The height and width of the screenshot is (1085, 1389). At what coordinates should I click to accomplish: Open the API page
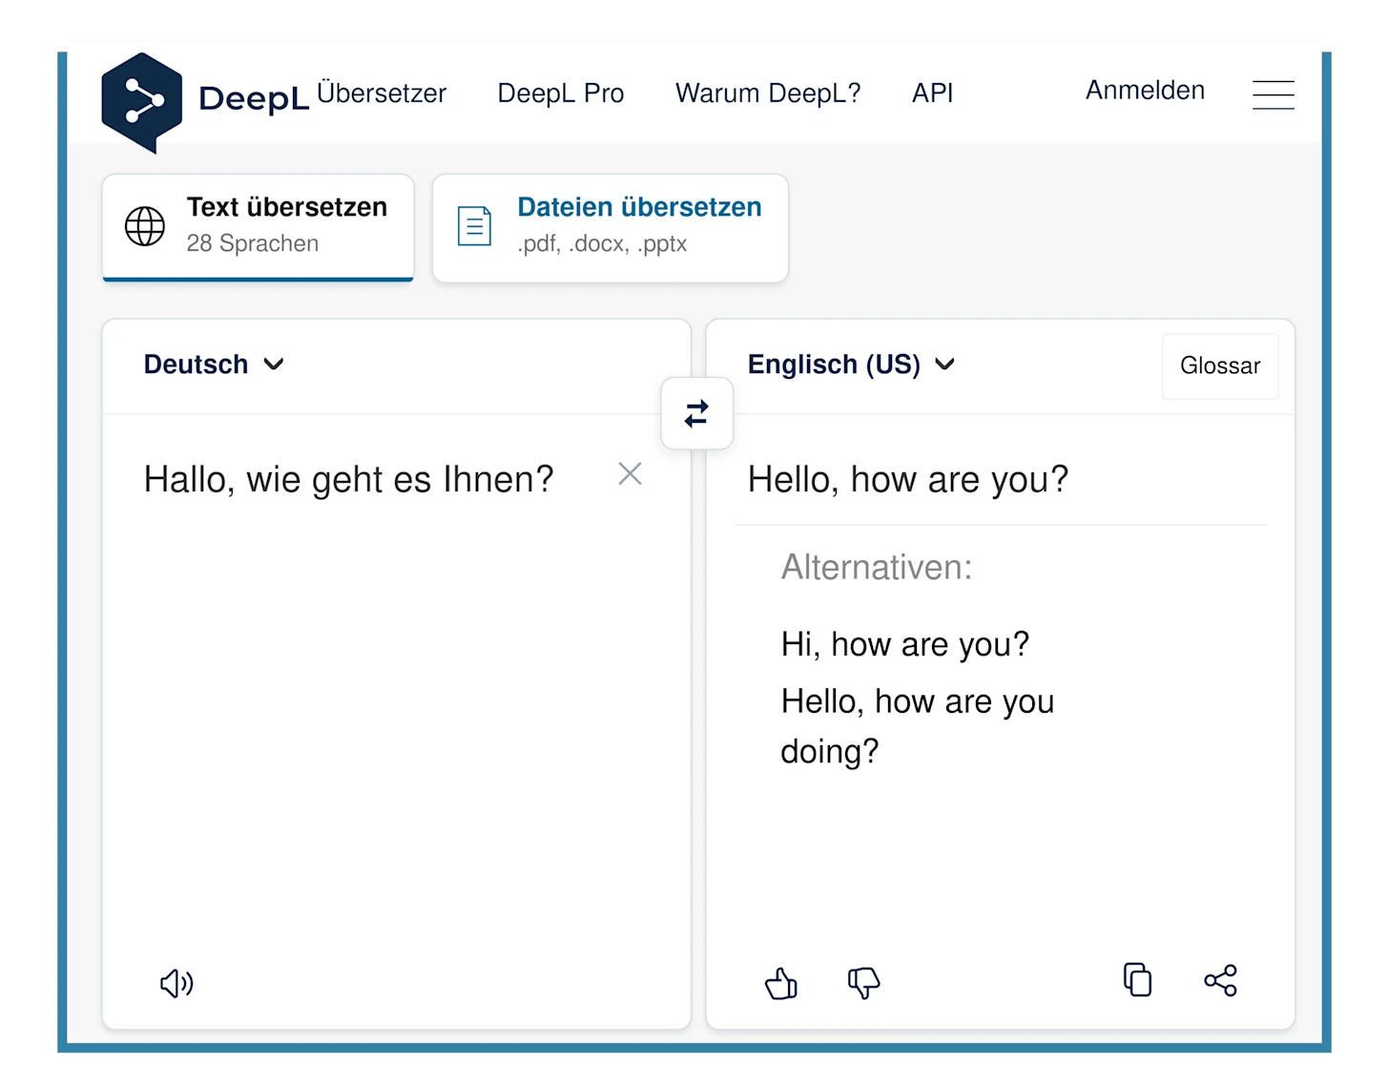[932, 94]
